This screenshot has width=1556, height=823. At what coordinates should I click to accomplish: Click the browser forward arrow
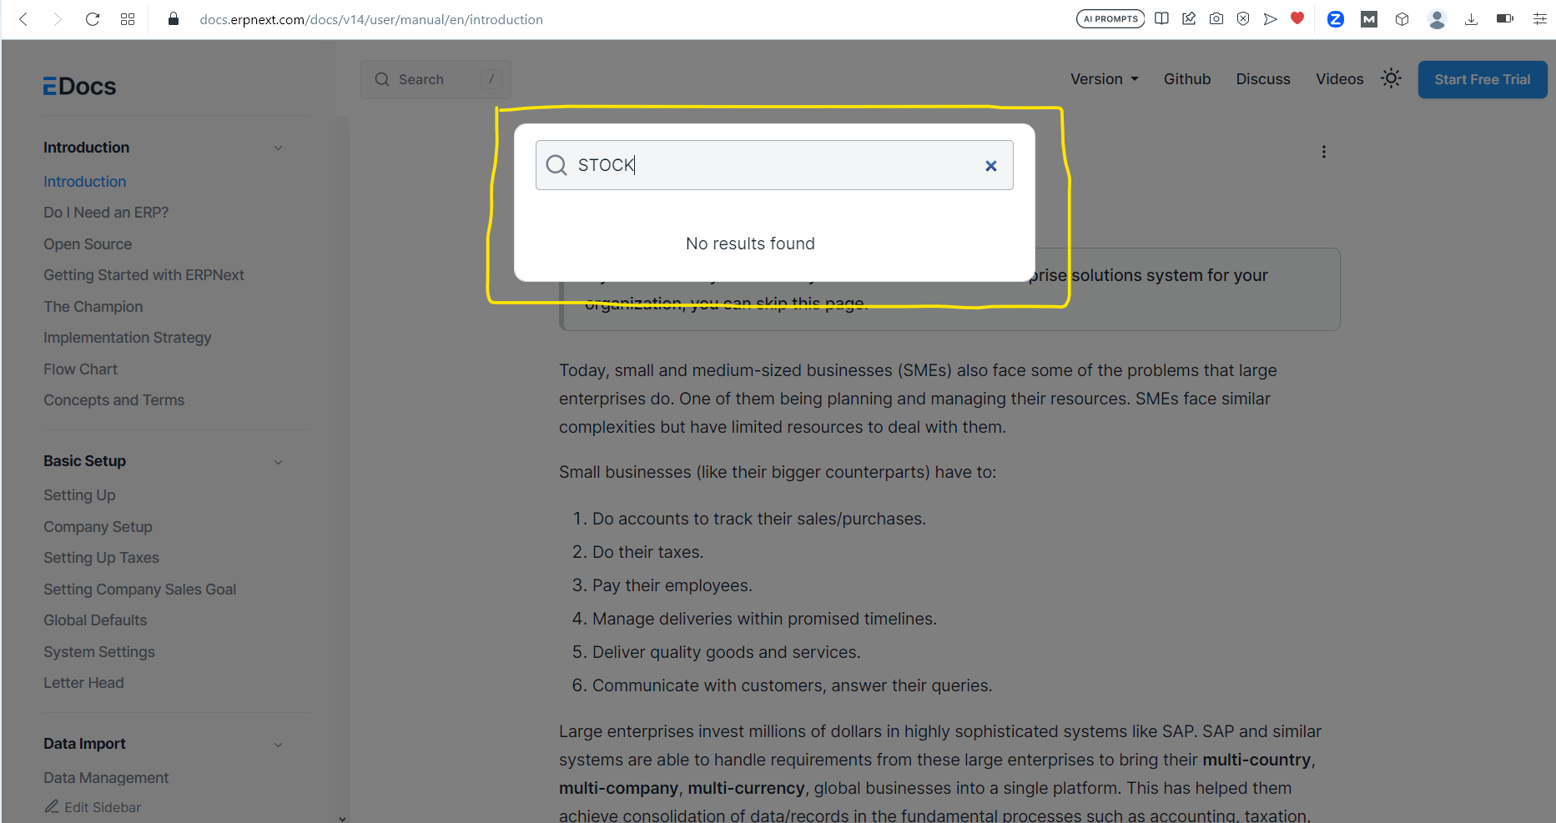pyautogui.click(x=57, y=18)
